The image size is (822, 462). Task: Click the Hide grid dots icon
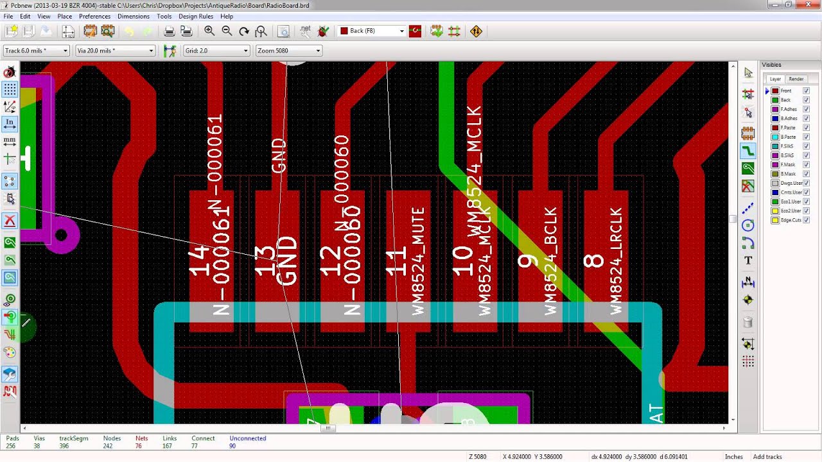[x=10, y=89]
